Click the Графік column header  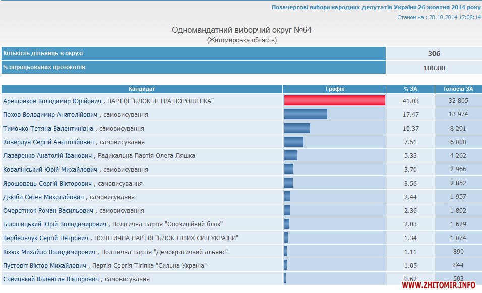[335, 89]
